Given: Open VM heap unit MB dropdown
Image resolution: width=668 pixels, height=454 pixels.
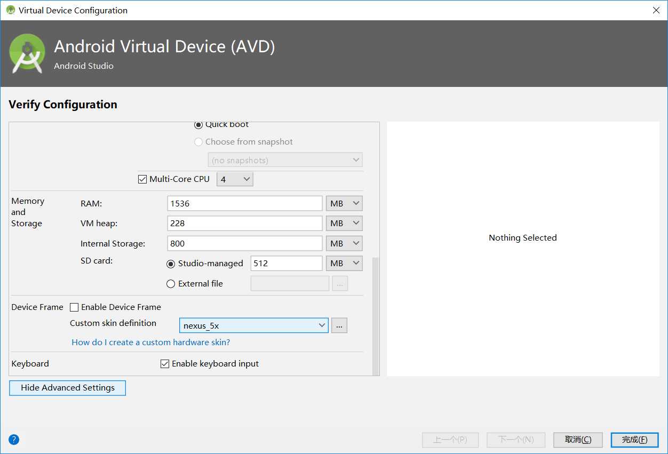Looking at the screenshot, I should [344, 223].
